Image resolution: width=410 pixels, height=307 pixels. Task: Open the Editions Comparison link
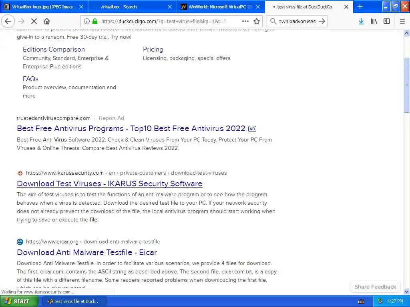[x=54, y=49]
